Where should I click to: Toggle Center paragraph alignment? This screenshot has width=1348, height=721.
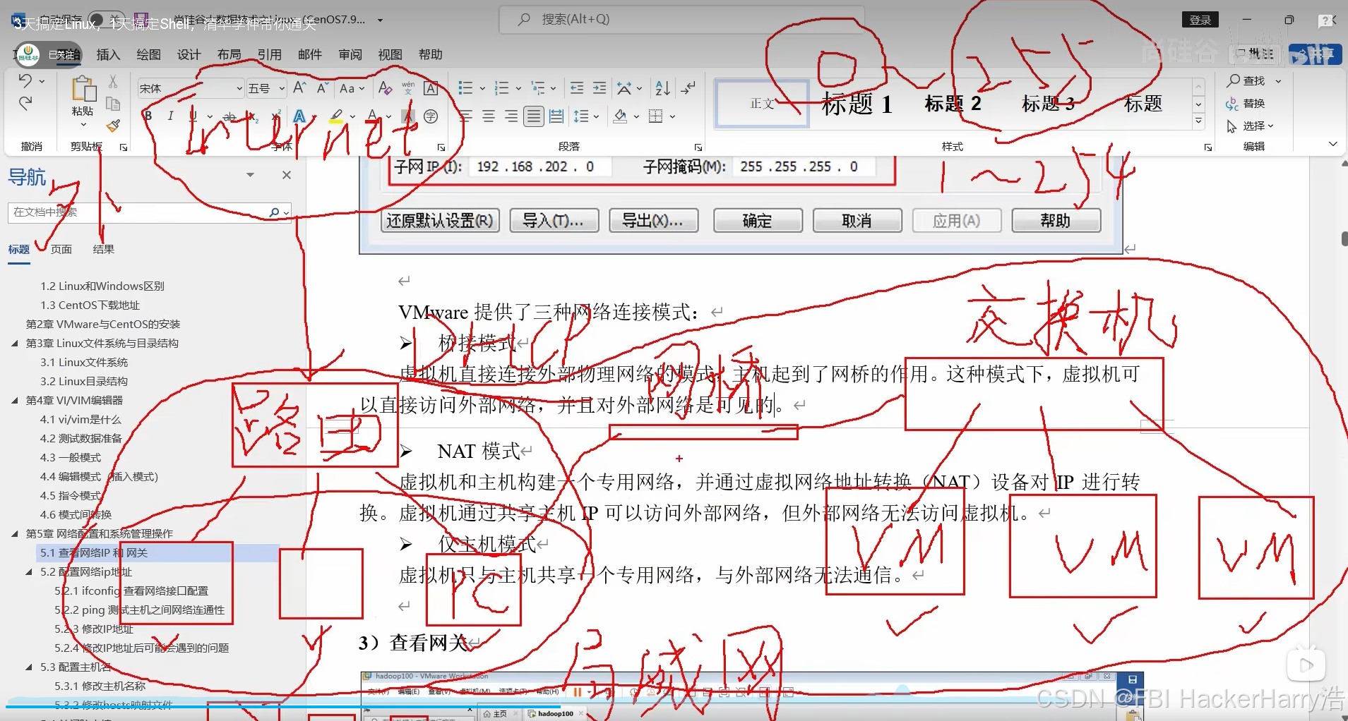pyautogui.click(x=489, y=116)
